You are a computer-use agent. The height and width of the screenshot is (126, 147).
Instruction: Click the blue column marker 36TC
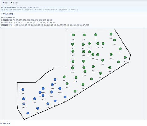point(60,89)
